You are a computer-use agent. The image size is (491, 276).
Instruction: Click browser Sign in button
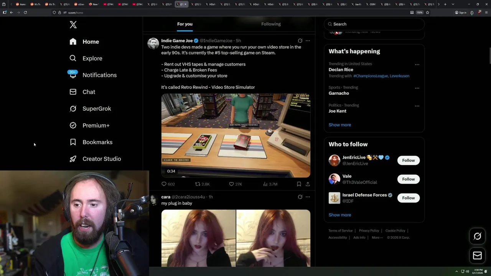coord(460,12)
